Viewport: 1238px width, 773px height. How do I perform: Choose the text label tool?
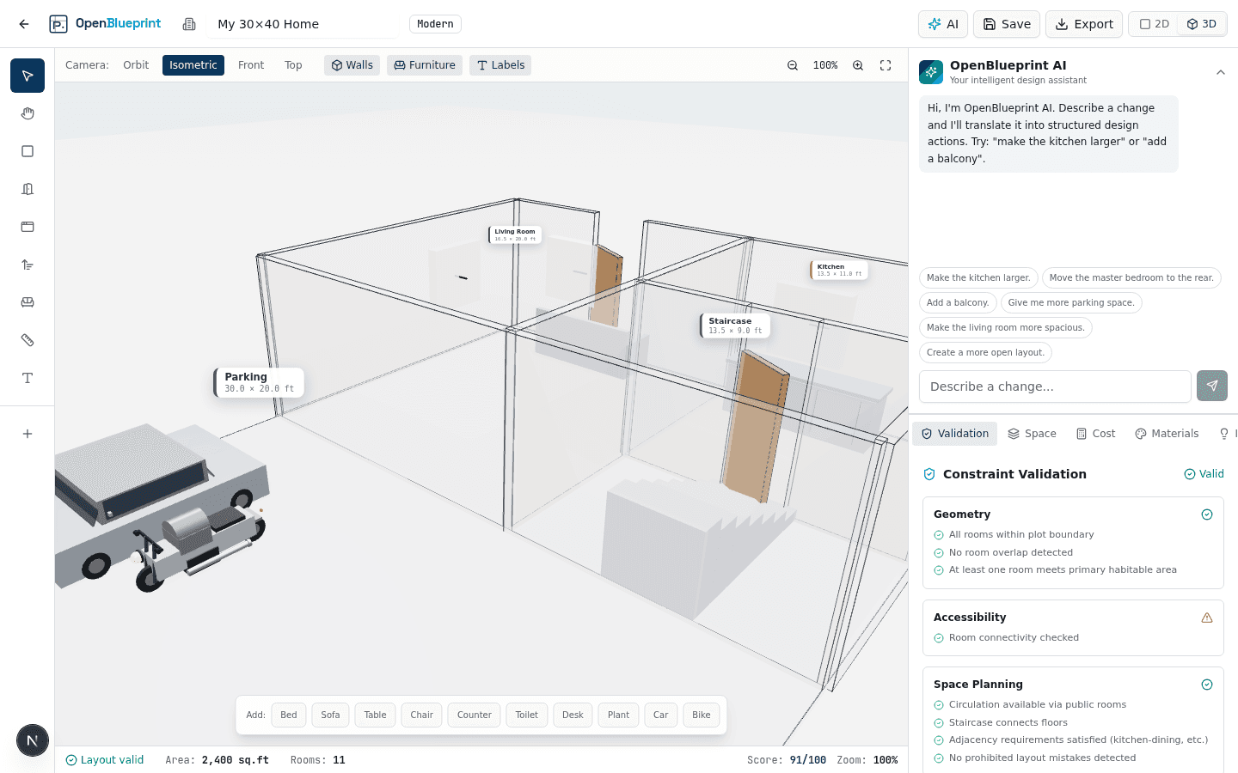(x=28, y=378)
